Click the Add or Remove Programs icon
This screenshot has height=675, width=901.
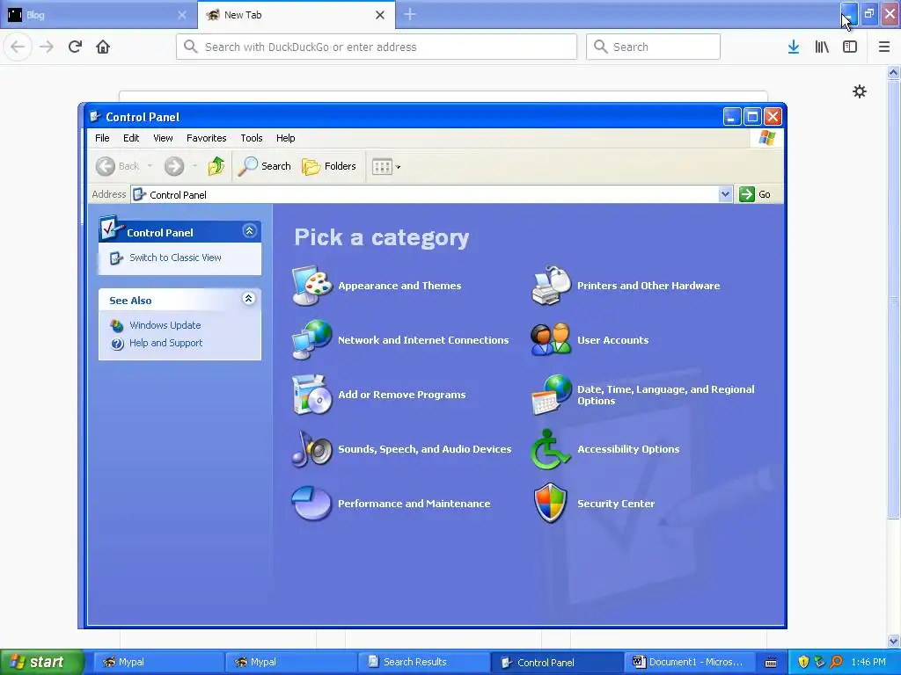(312, 395)
